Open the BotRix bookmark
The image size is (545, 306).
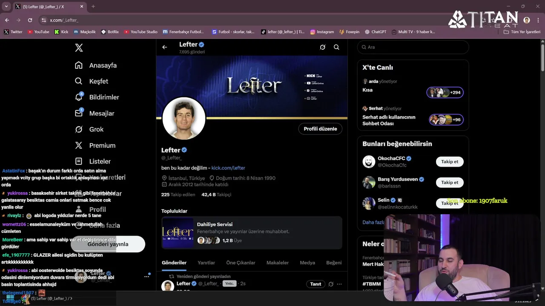[110, 32]
